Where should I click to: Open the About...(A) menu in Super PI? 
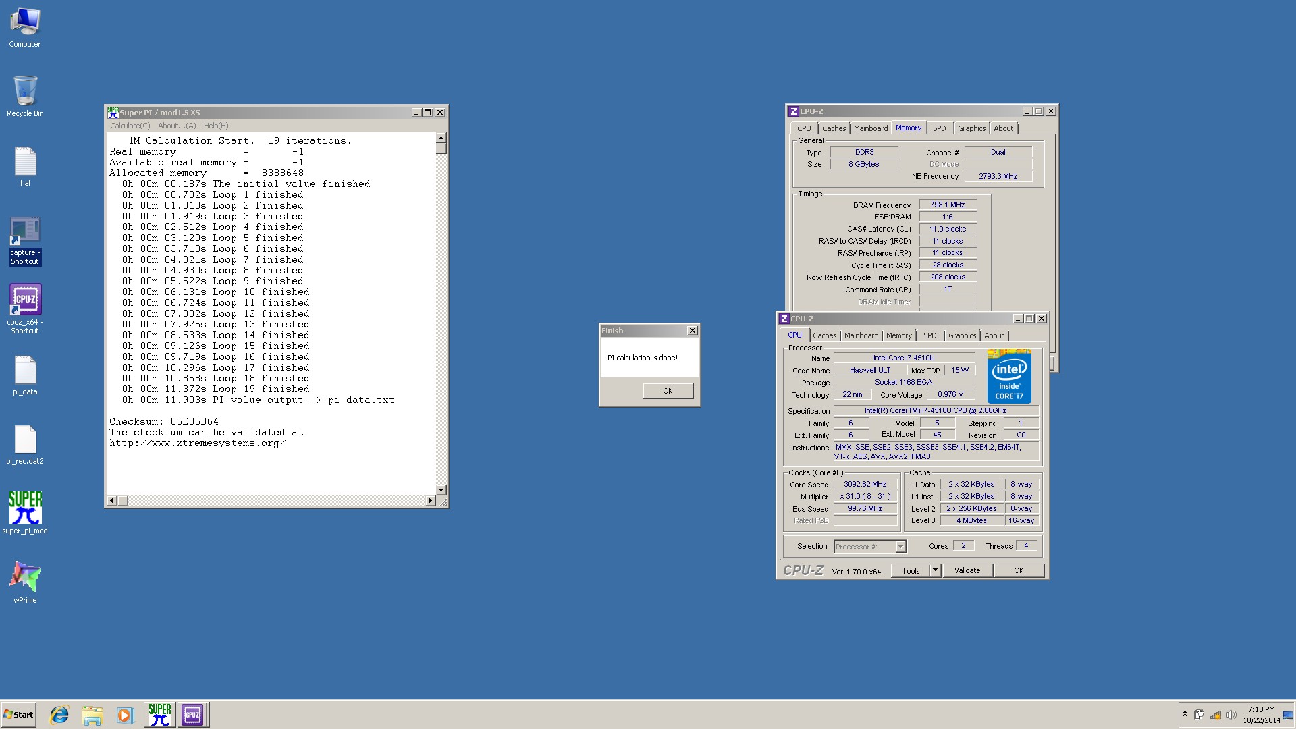(x=177, y=126)
